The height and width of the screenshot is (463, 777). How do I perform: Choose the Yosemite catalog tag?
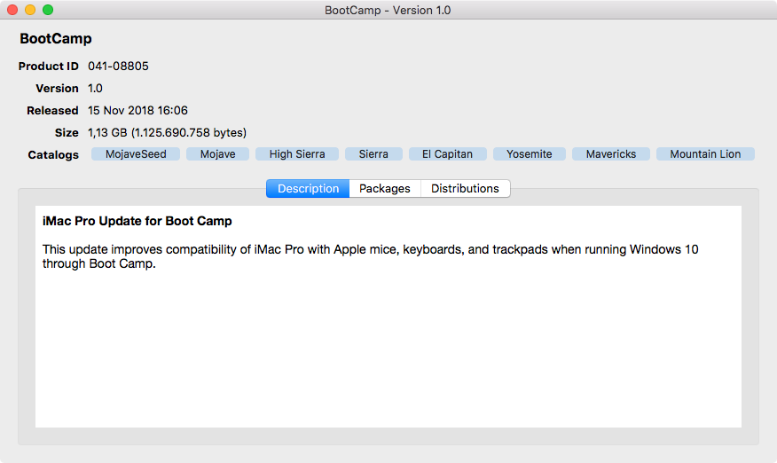tap(530, 154)
